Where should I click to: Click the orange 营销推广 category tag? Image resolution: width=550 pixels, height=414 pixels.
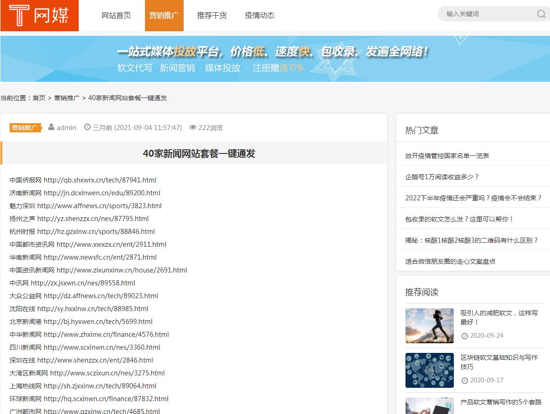26,127
